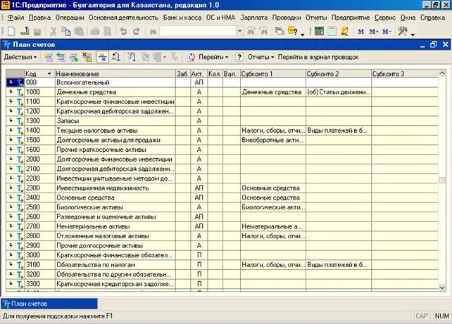Click the Find binoculars icon left of search box

(153, 31)
